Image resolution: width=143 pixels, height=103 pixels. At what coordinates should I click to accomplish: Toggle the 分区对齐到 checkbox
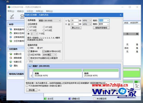click(29, 55)
